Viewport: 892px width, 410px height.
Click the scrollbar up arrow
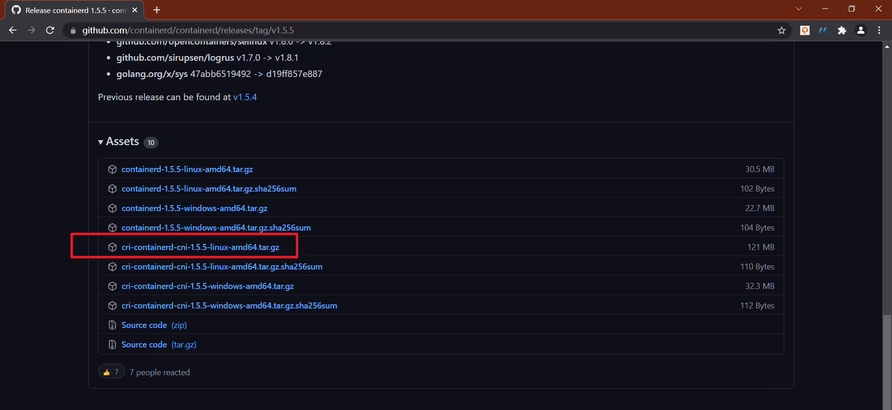point(887,46)
